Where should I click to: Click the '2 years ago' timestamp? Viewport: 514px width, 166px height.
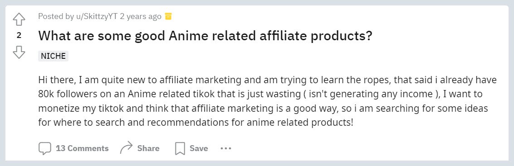tap(141, 16)
